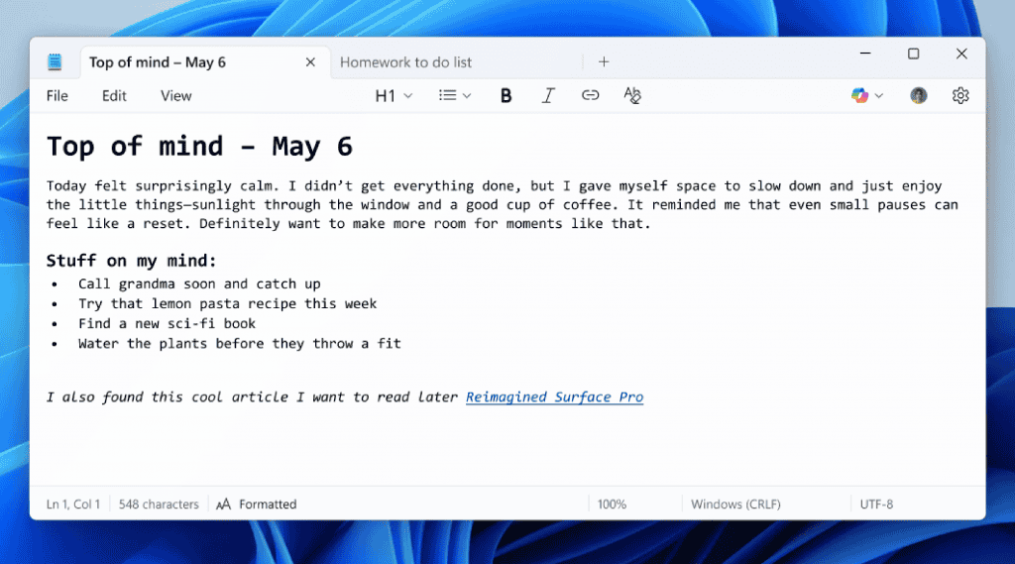Viewport: 1015px width, 564px height.
Task: Open the Reimagined Surface Pro link
Action: (x=554, y=396)
